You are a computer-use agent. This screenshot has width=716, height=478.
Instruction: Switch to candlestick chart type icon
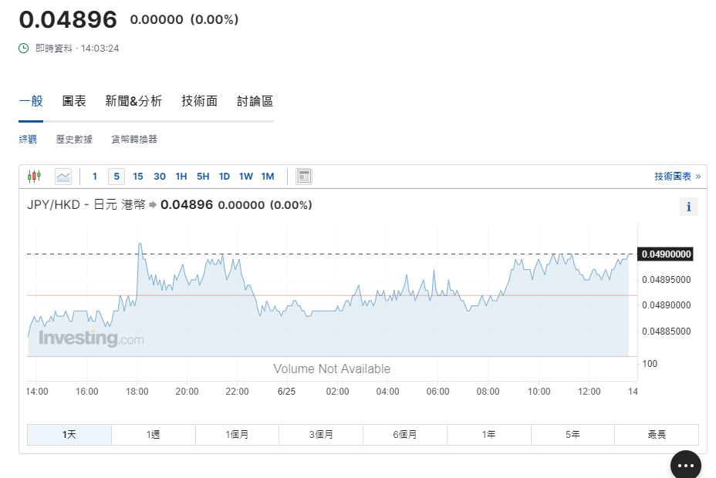(x=34, y=177)
